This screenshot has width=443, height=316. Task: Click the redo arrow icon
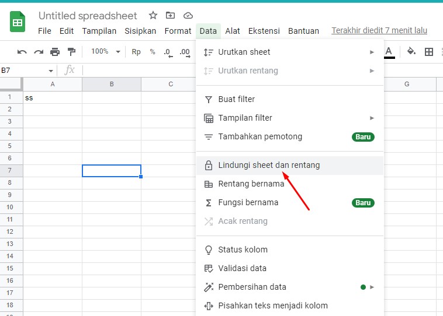pyautogui.click(x=39, y=52)
